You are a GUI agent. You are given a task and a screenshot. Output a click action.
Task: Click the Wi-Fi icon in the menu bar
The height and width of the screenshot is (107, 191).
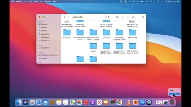[147, 1]
